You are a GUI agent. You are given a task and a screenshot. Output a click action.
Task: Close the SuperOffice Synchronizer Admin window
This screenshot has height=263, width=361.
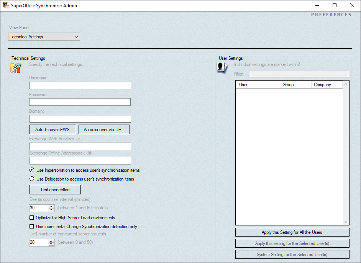[352, 5]
